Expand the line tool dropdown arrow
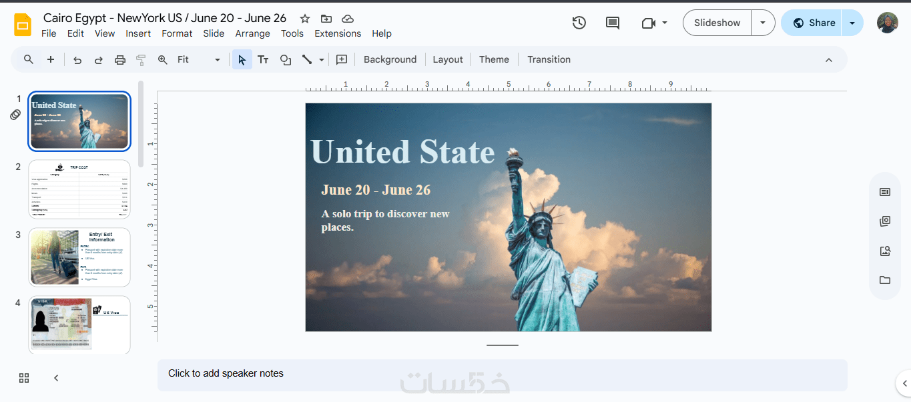Viewport: 911px width, 402px height. point(322,59)
